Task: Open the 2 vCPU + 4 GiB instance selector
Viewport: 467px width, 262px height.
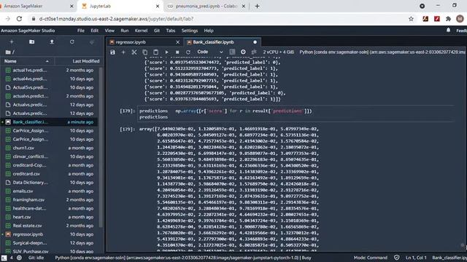Action: (279, 52)
